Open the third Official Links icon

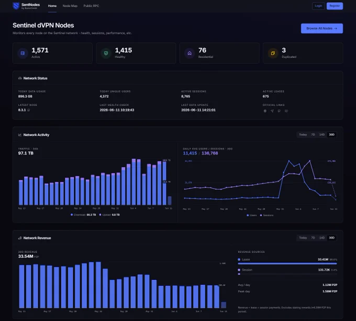coord(279,111)
